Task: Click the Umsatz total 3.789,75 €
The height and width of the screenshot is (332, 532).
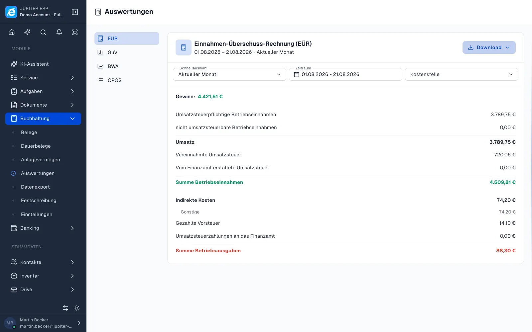Action: 502,142
